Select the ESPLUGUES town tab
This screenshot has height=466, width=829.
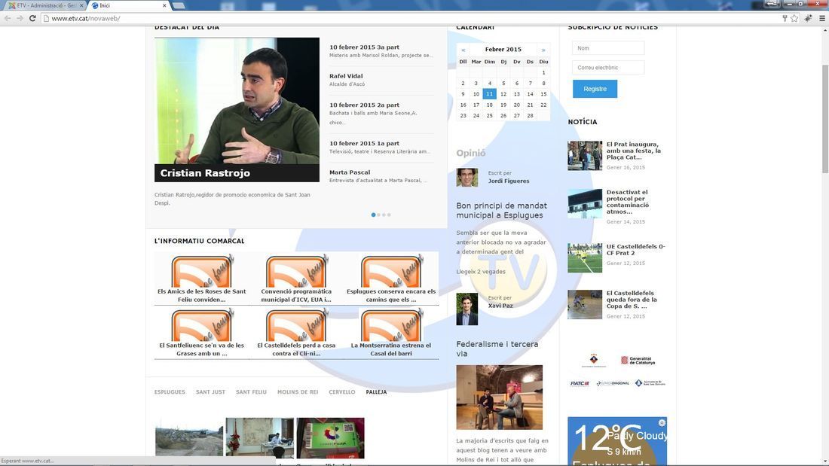click(x=170, y=392)
